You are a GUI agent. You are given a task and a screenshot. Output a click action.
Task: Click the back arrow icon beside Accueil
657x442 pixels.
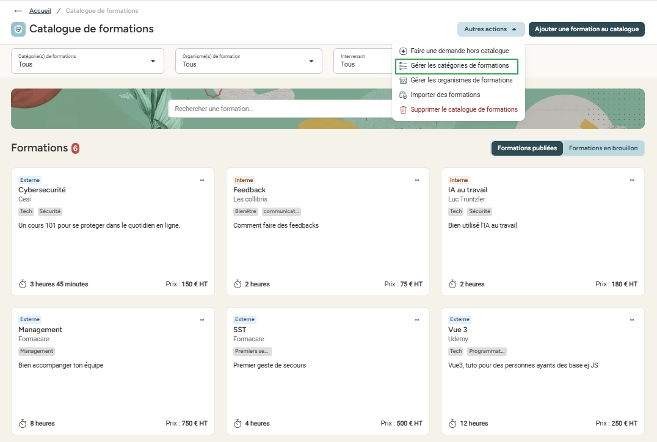(x=18, y=11)
